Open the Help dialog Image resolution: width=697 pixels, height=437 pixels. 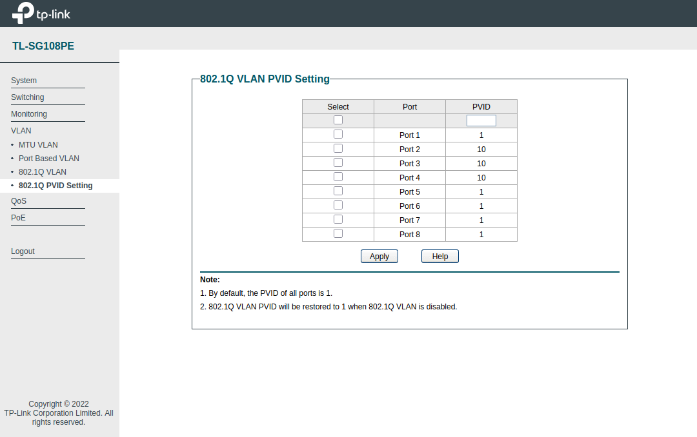(439, 256)
